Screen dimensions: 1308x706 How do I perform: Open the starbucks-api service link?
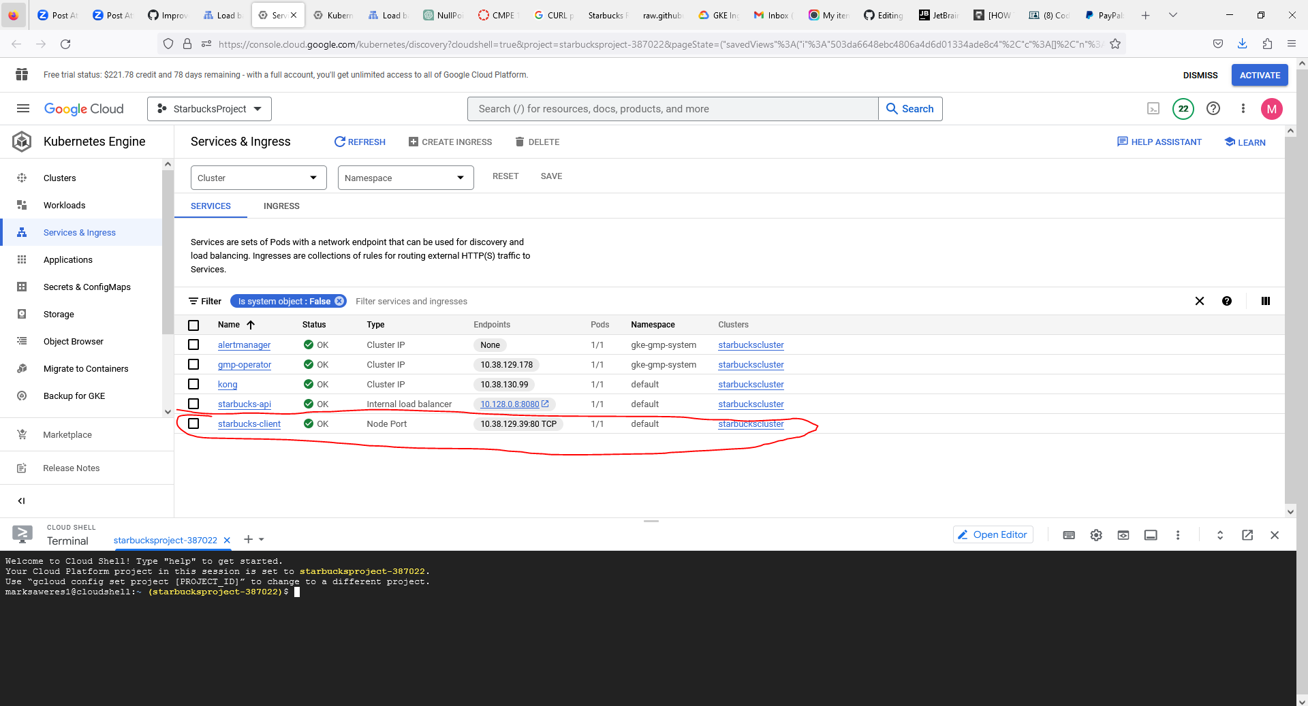[244, 404]
